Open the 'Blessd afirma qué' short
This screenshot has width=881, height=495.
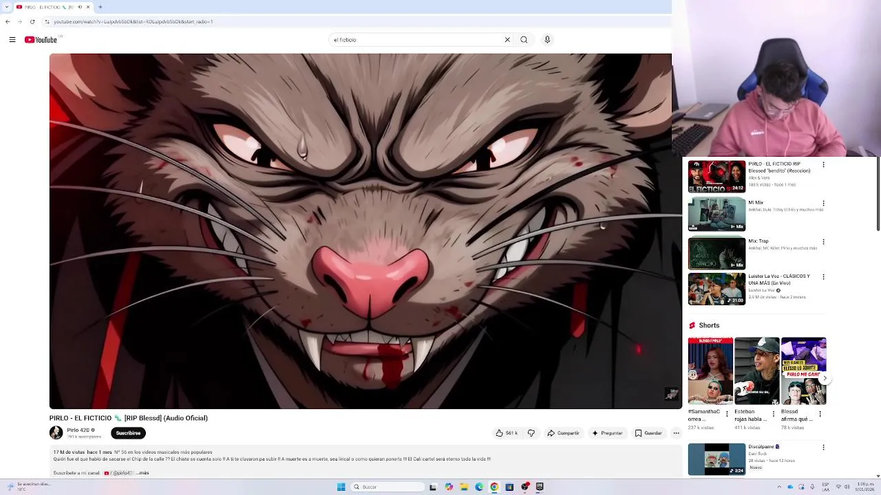click(803, 371)
